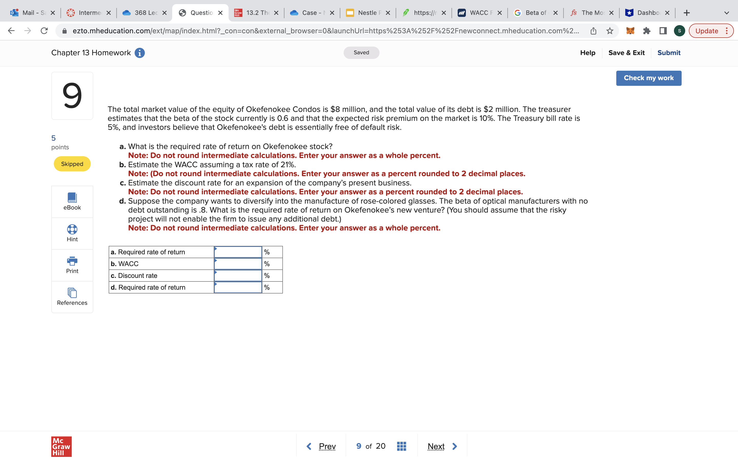Expand the tab search chevron
738x461 pixels.
pyautogui.click(x=726, y=13)
